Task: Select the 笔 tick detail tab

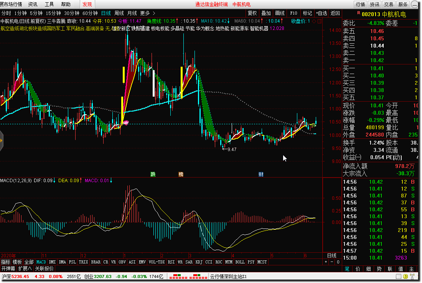Action: point(347,269)
